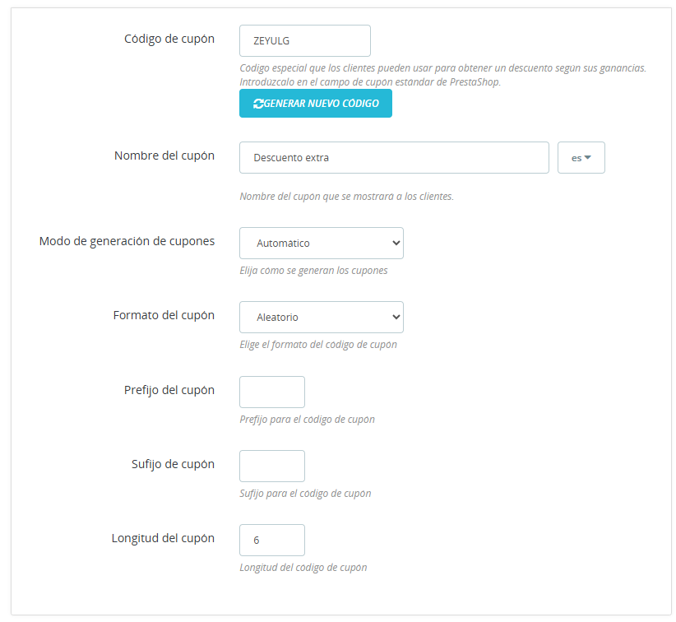Click the Nombre del cupón label
676x622 pixels.
164,155
